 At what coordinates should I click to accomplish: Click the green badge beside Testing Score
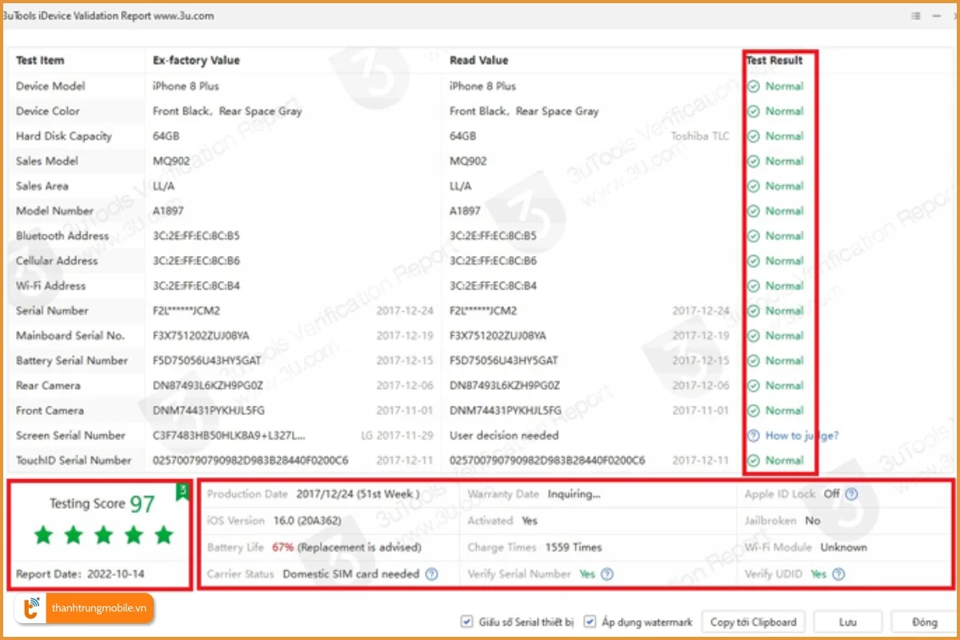[x=182, y=490]
